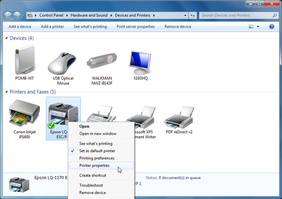Image resolution: width=282 pixels, height=199 pixels.
Task: Expand the address bar history dropdown
Action: (185, 15)
